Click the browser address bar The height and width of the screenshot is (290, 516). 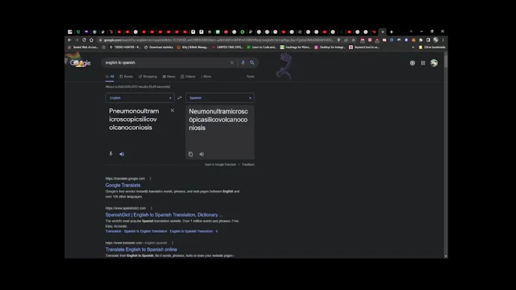point(218,40)
